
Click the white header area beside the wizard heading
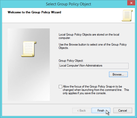pos(91,16)
